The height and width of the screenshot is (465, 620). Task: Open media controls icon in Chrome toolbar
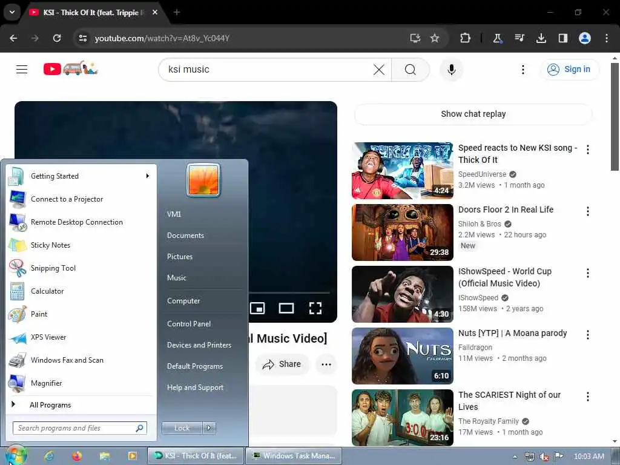coord(519,38)
